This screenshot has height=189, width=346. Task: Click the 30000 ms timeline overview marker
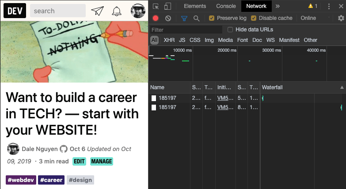click(272, 50)
